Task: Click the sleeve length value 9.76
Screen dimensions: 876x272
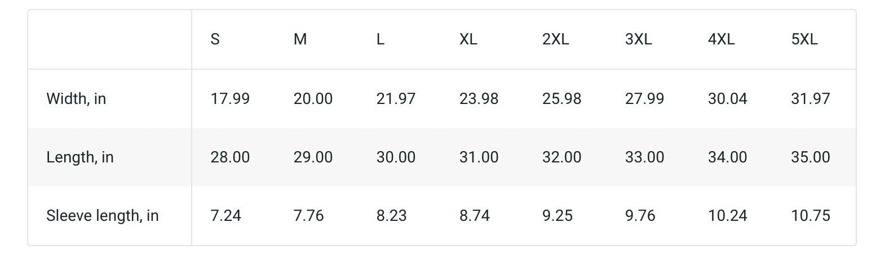Action: coord(640,216)
